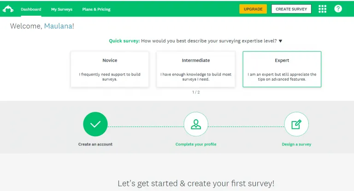Image resolution: width=354 pixels, height=191 pixels.
Task: Go to Plans & Pricing
Action: click(96, 9)
